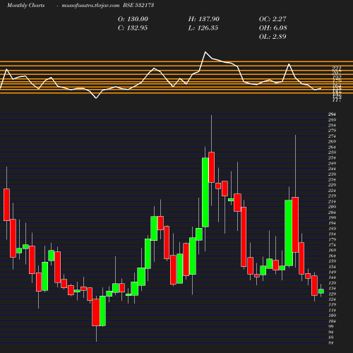Select the 134 price axis label

(332, 289)
